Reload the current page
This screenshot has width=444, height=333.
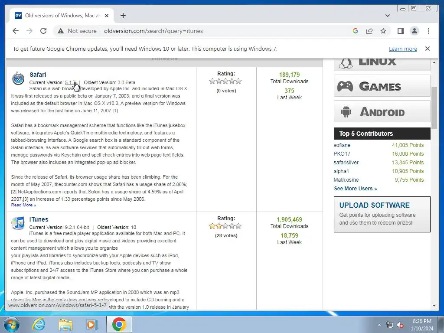[43, 31]
